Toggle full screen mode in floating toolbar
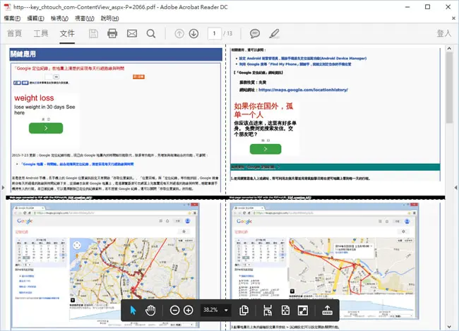Image resolution: width=459 pixels, height=331 pixels. 303,311
